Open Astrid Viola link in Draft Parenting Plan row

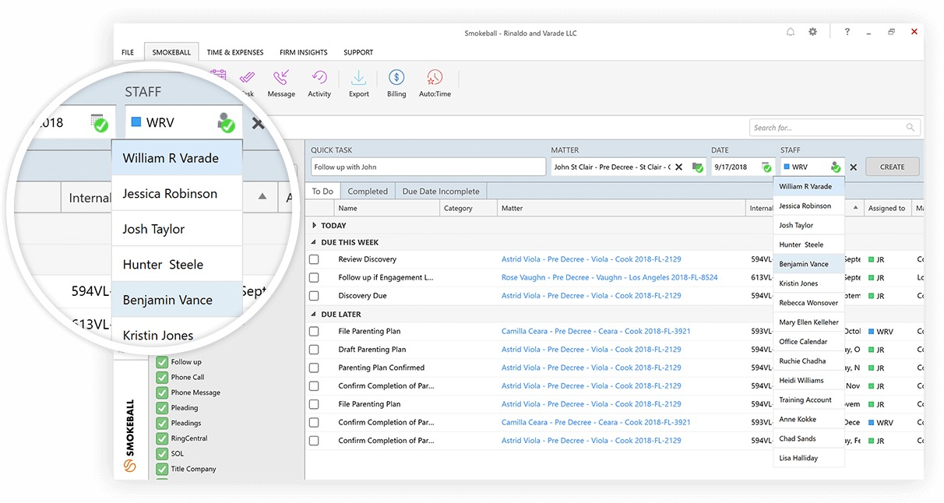pos(591,350)
